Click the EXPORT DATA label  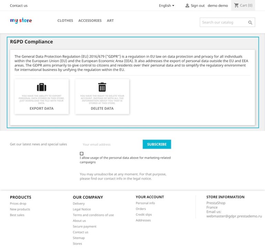click(x=42, y=109)
